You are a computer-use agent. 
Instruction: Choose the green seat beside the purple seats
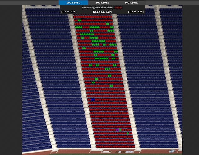point(120,130)
